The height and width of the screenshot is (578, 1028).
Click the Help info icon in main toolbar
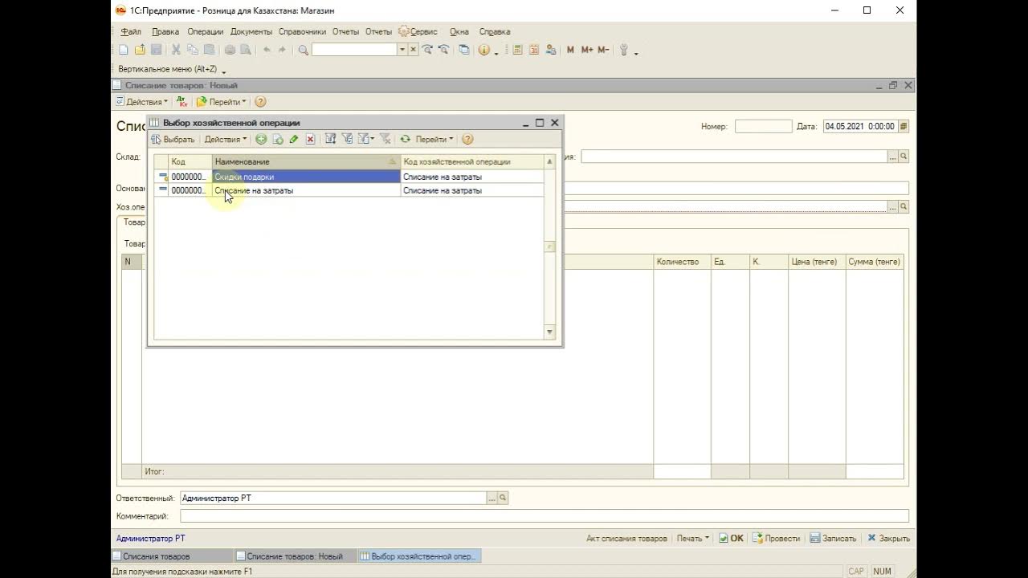click(x=484, y=50)
